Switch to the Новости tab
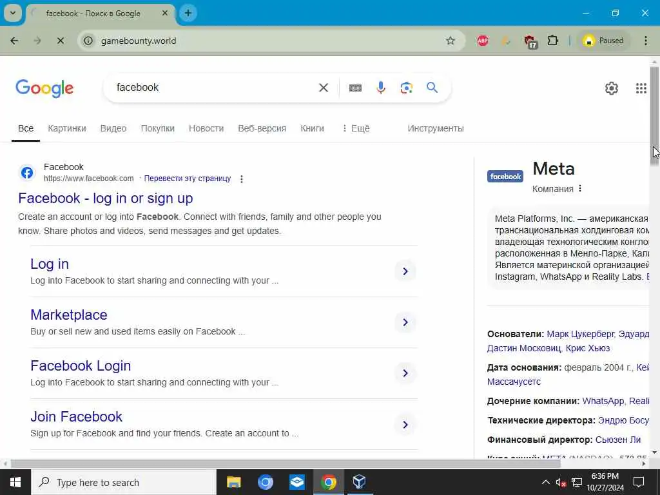 [206, 128]
